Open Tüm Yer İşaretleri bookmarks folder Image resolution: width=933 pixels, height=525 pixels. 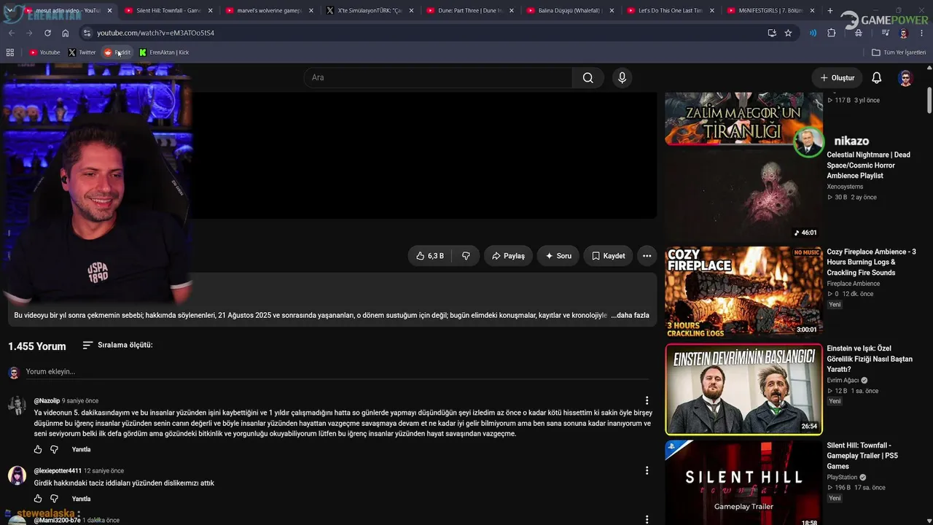coord(899,52)
